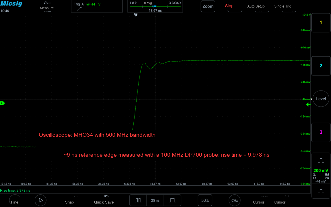Select Single Trig in top bar
This screenshot has height=207, width=331.
click(x=283, y=6)
